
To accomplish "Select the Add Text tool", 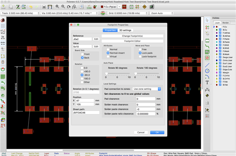I will pos(207,83).
